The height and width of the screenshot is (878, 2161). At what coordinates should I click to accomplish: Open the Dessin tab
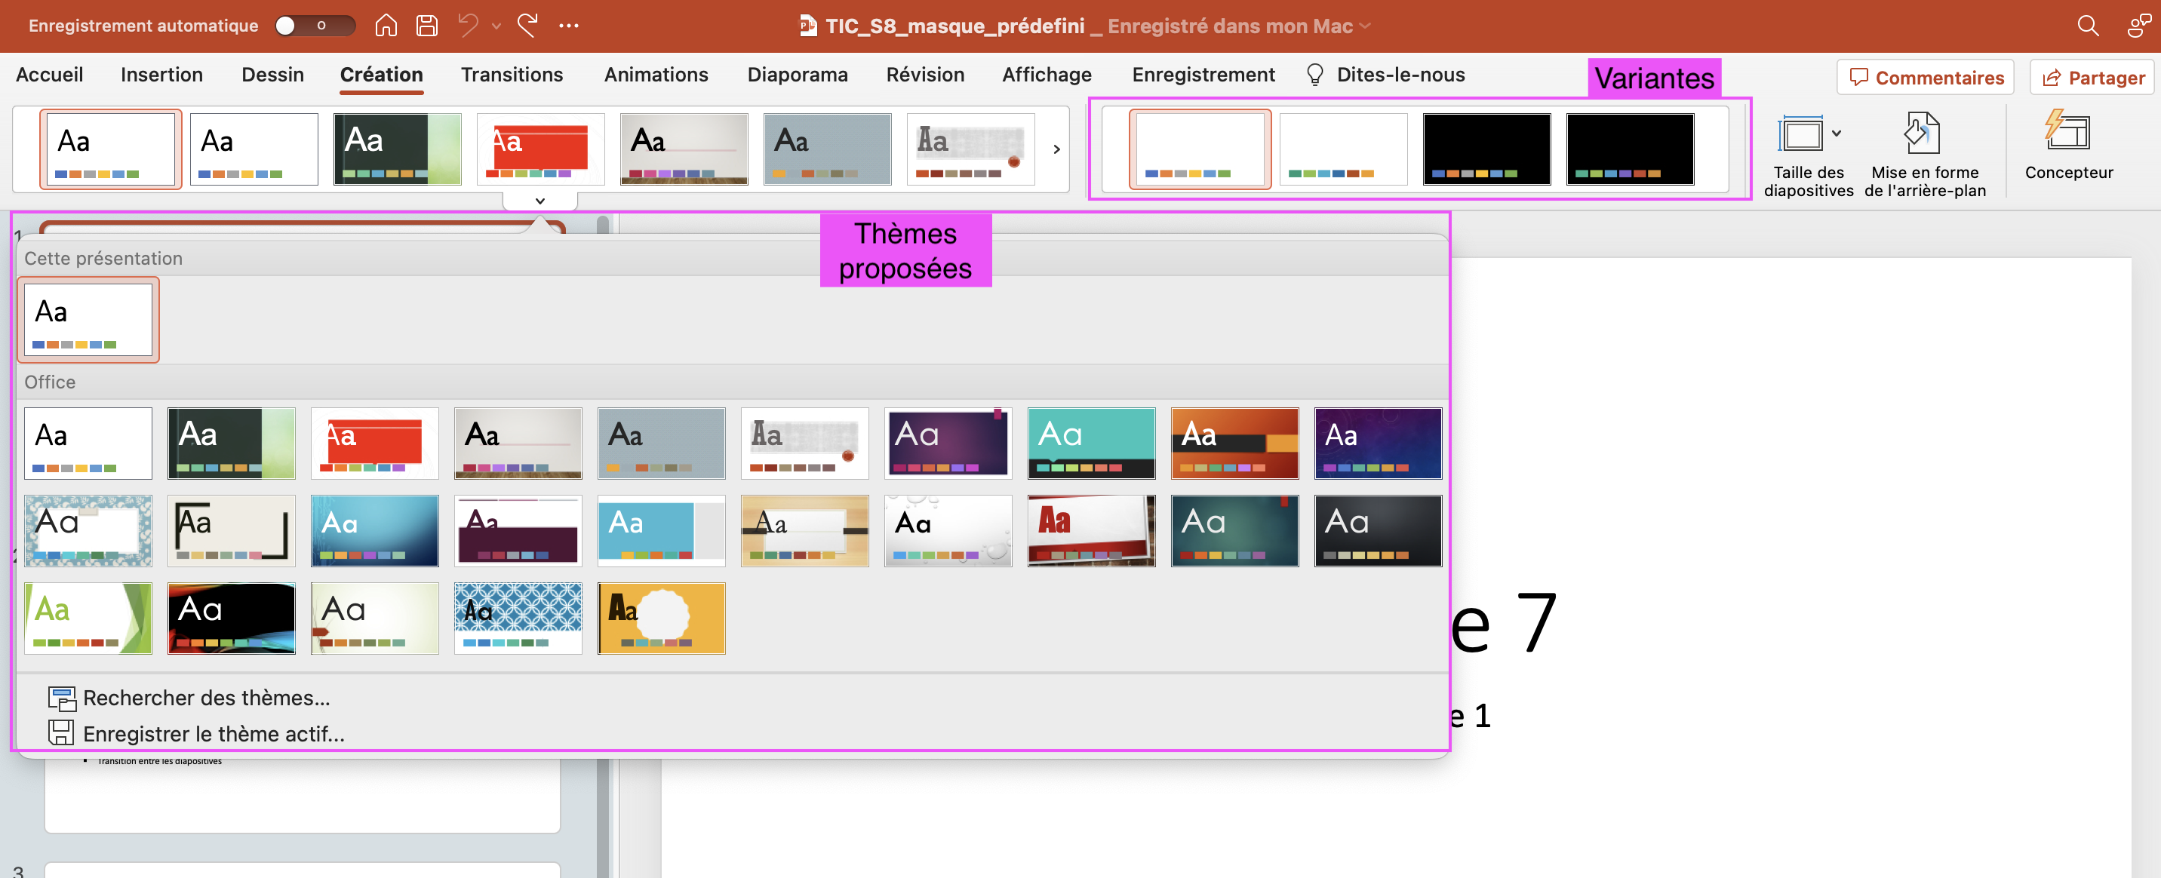click(272, 75)
